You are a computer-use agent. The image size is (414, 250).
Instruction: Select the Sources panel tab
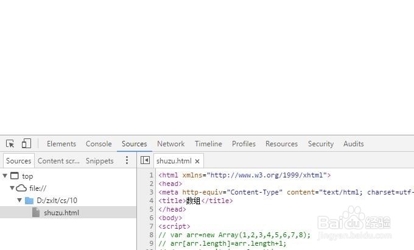click(135, 144)
